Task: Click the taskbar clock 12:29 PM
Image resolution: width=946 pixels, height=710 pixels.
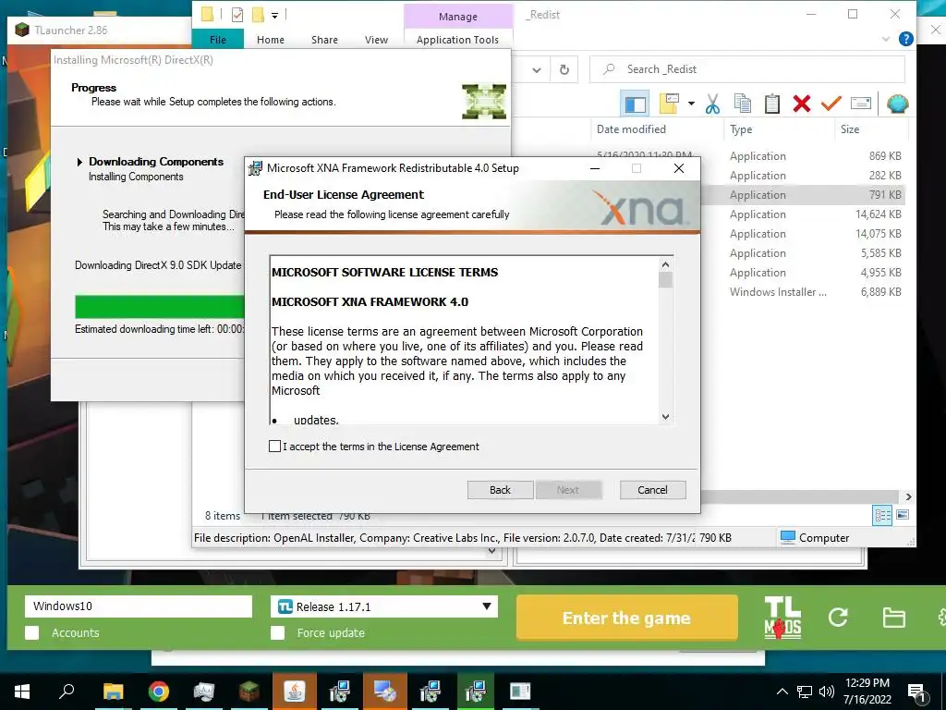Action: [x=867, y=692]
